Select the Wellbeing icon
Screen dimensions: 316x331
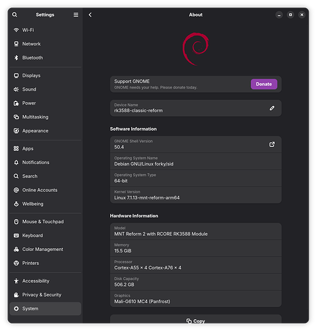point(16,204)
